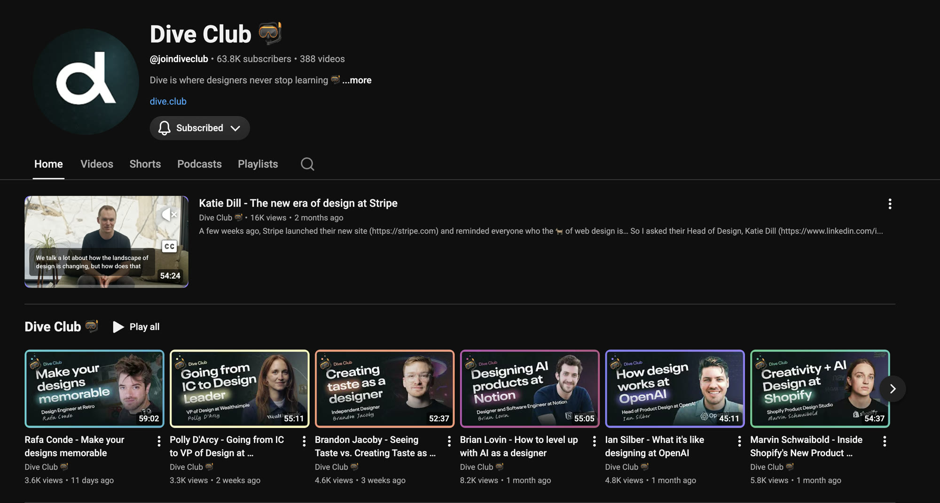This screenshot has width=940, height=503.
Task: Open Polly D'Arcy Going from IC title
Action: pyautogui.click(x=227, y=446)
